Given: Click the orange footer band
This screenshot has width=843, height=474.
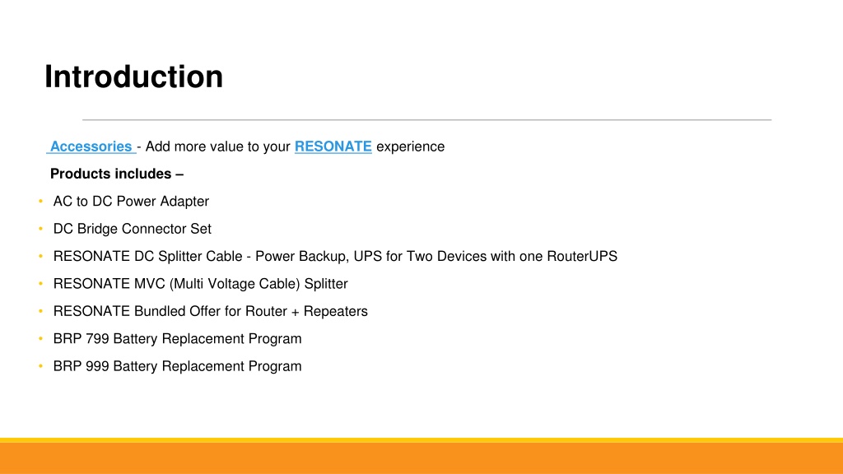Looking at the screenshot, I should [421, 458].
